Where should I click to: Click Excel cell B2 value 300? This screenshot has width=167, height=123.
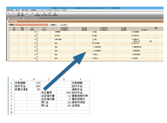tap(34, 86)
